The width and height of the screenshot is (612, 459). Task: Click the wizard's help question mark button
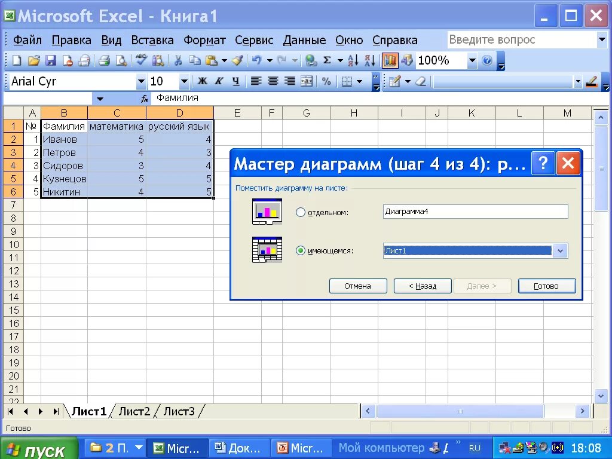[543, 163]
